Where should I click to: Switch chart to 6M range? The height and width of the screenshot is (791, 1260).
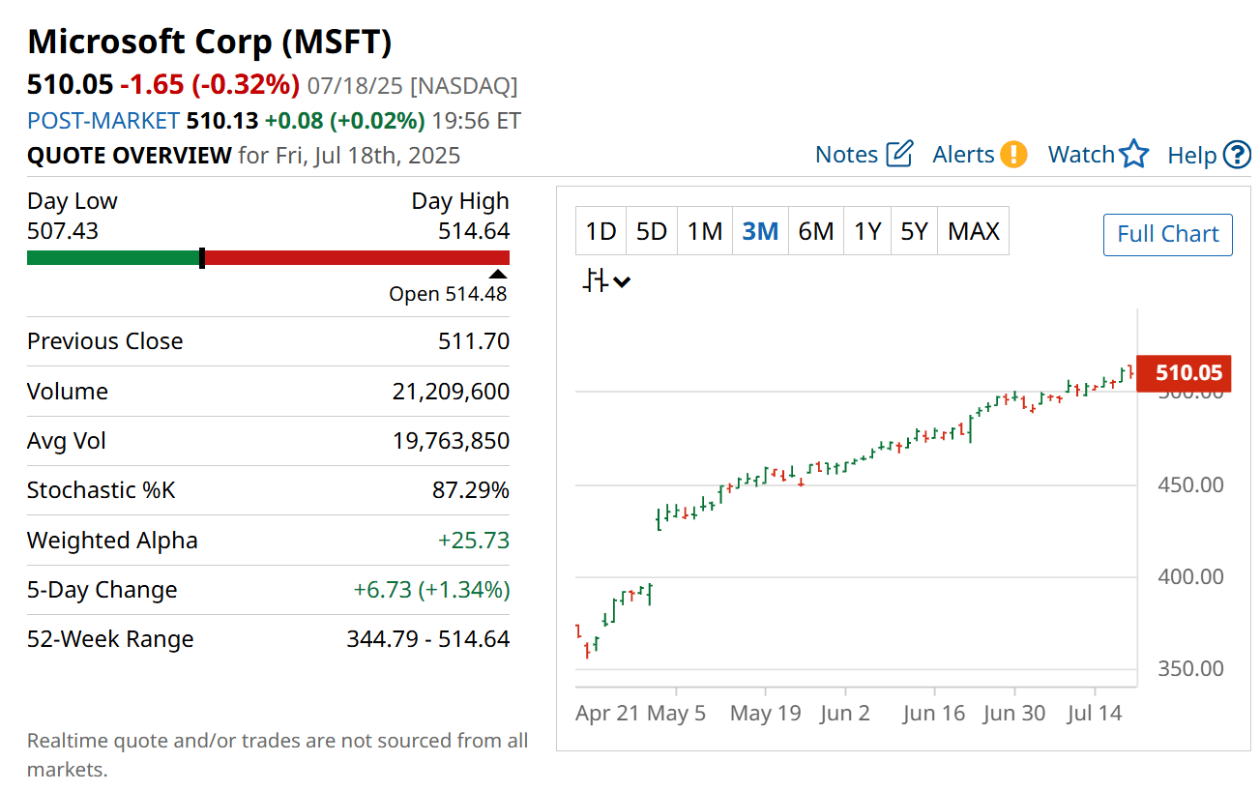815,231
